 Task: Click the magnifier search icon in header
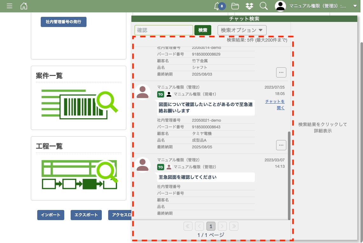(263, 6)
